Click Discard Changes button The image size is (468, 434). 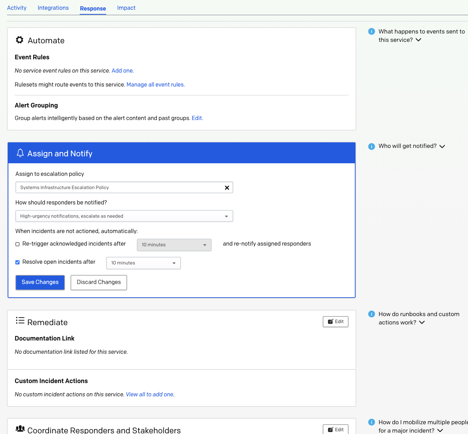(x=99, y=282)
